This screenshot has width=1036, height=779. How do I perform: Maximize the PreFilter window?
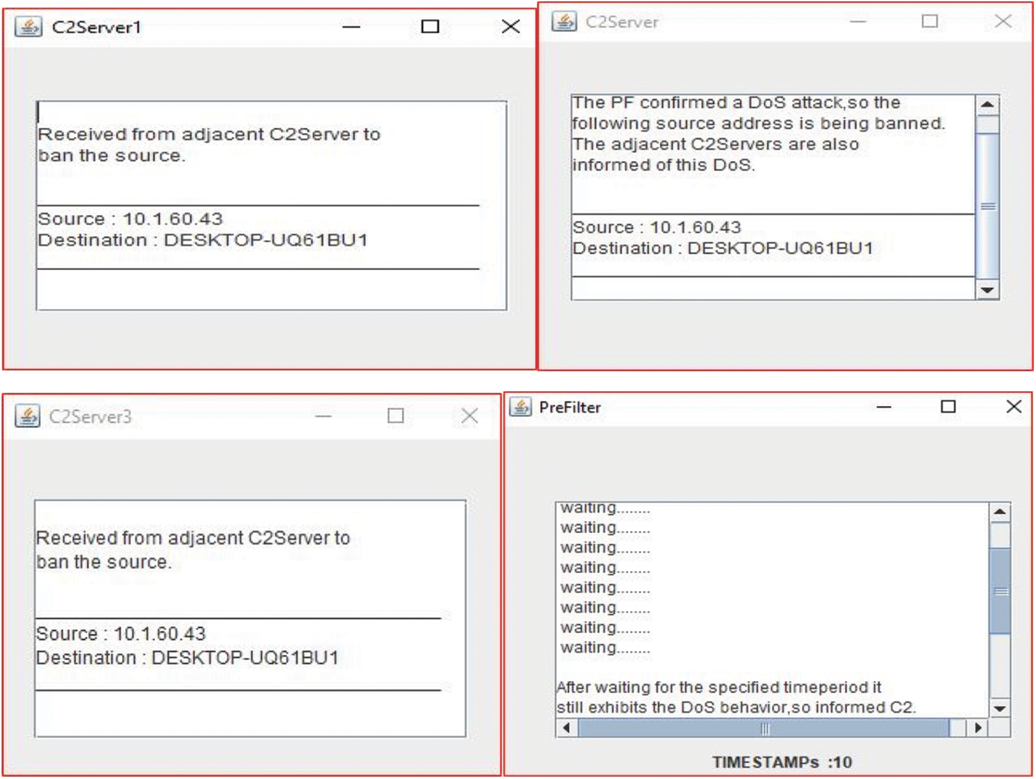[x=948, y=407]
